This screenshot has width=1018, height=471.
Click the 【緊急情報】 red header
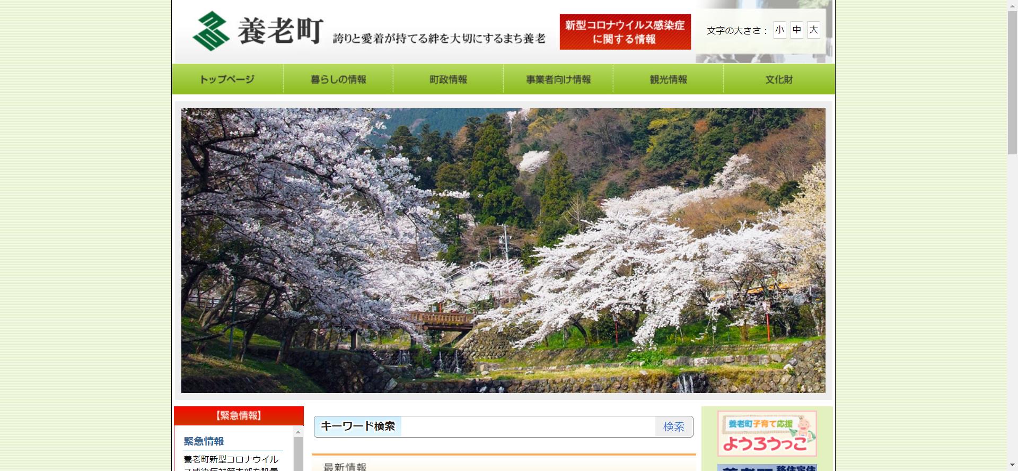point(239,415)
